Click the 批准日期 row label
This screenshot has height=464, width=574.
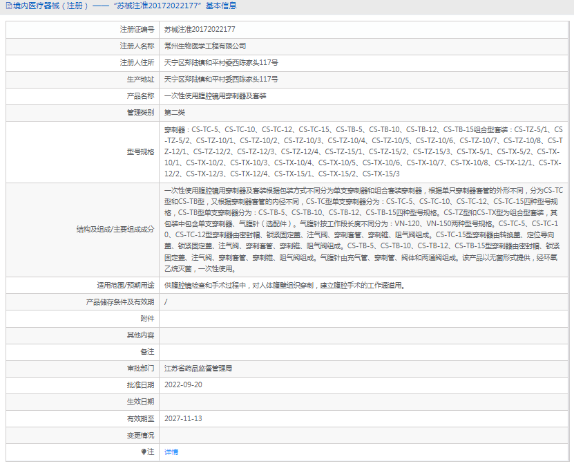coord(141,385)
